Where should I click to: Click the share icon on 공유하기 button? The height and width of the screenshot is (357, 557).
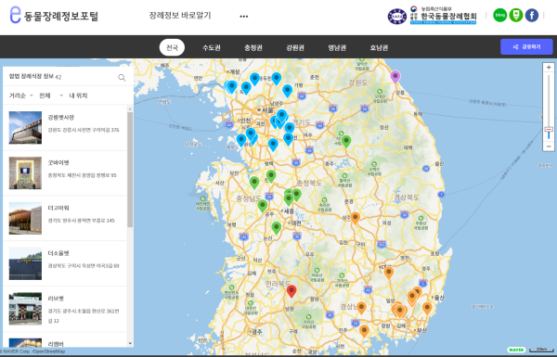[516, 47]
